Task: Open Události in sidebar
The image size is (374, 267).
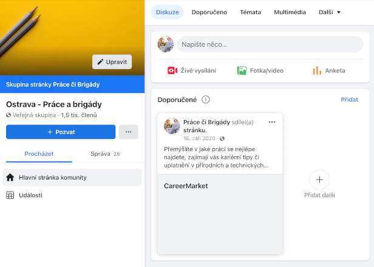Action: (x=72, y=195)
